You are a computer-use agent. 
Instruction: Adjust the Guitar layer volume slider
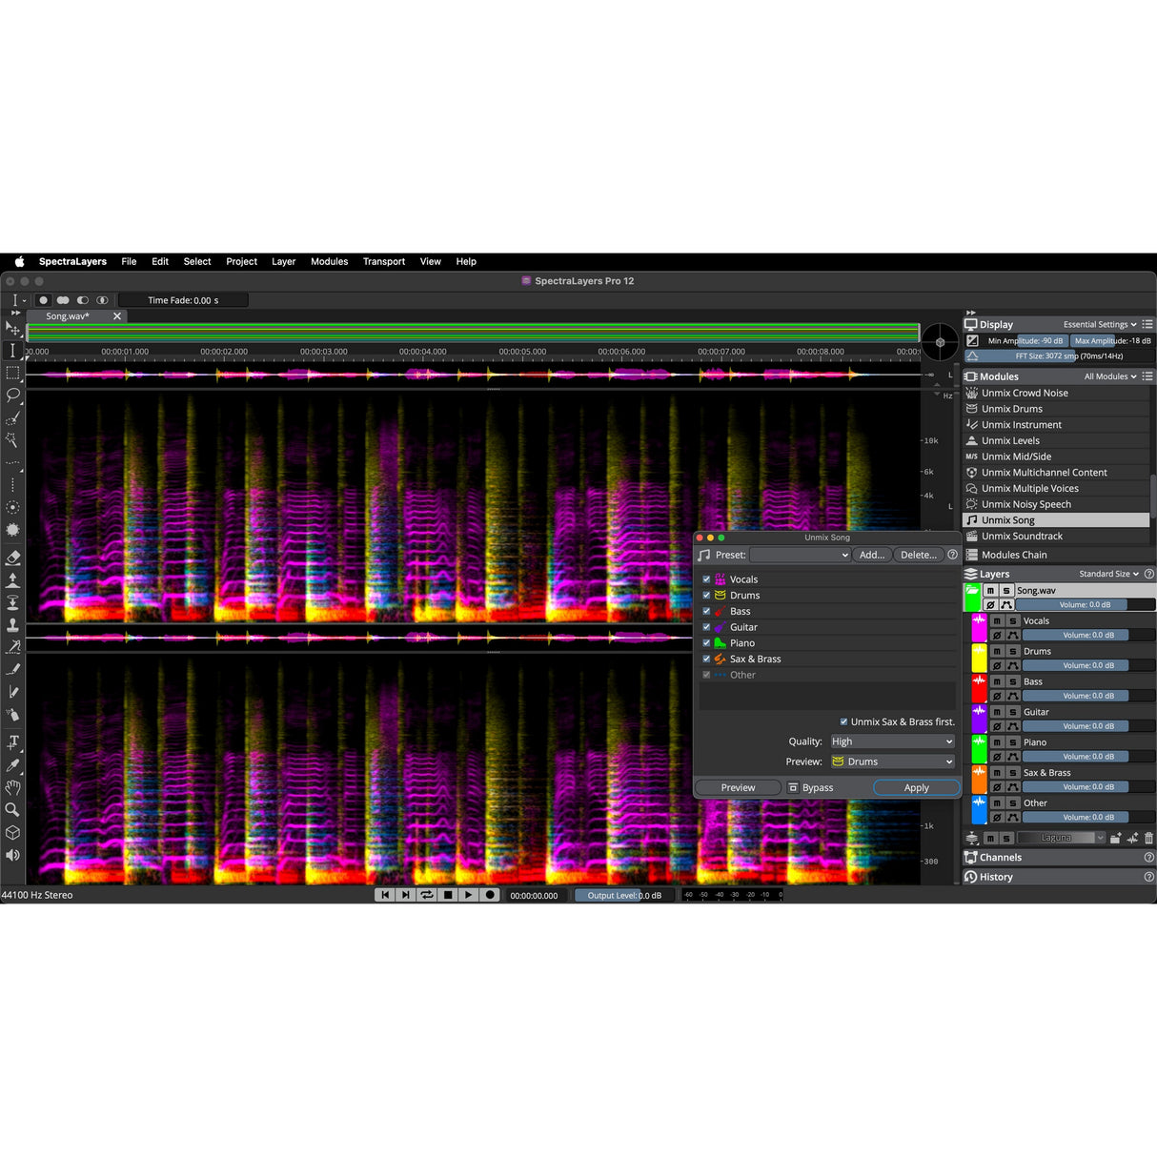1075,725
